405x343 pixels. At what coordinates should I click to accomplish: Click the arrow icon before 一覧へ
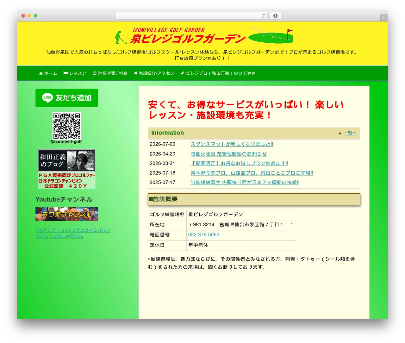340,134
